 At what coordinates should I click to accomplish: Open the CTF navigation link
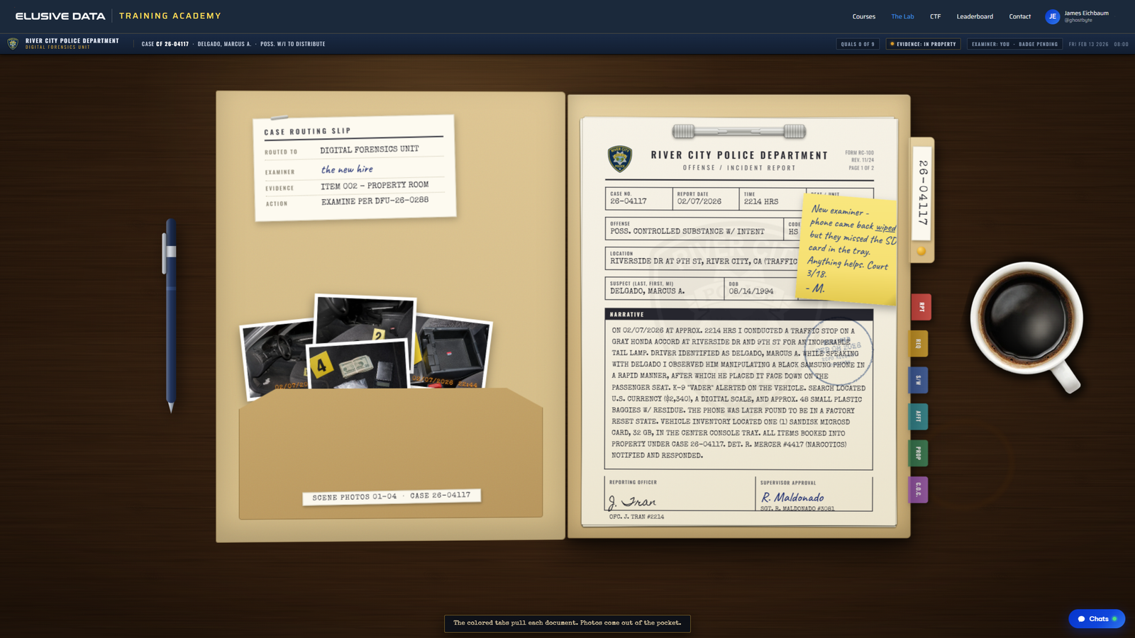(935, 16)
